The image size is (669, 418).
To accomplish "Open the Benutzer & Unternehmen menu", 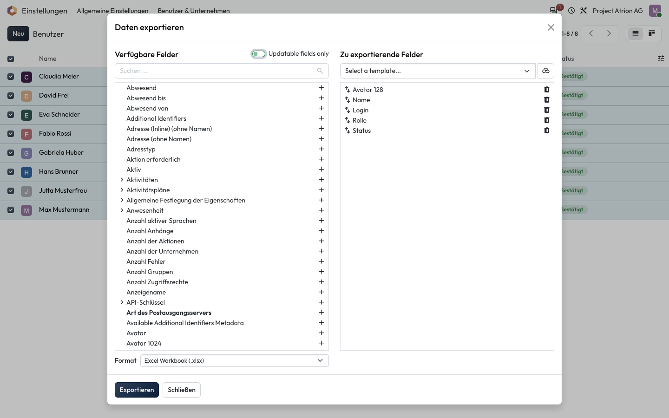I will click(x=194, y=11).
